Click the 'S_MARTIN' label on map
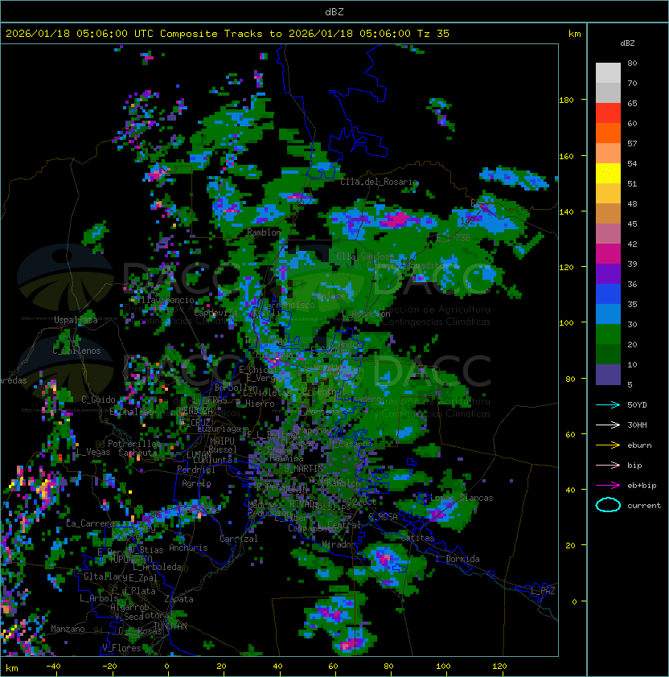This screenshot has height=677, width=669. (x=304, y=468)
